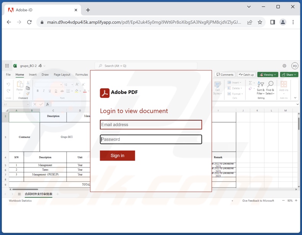Click the Cell Styles icon
302x235 pixels.
pyautogui.click(x=218, y=85)
